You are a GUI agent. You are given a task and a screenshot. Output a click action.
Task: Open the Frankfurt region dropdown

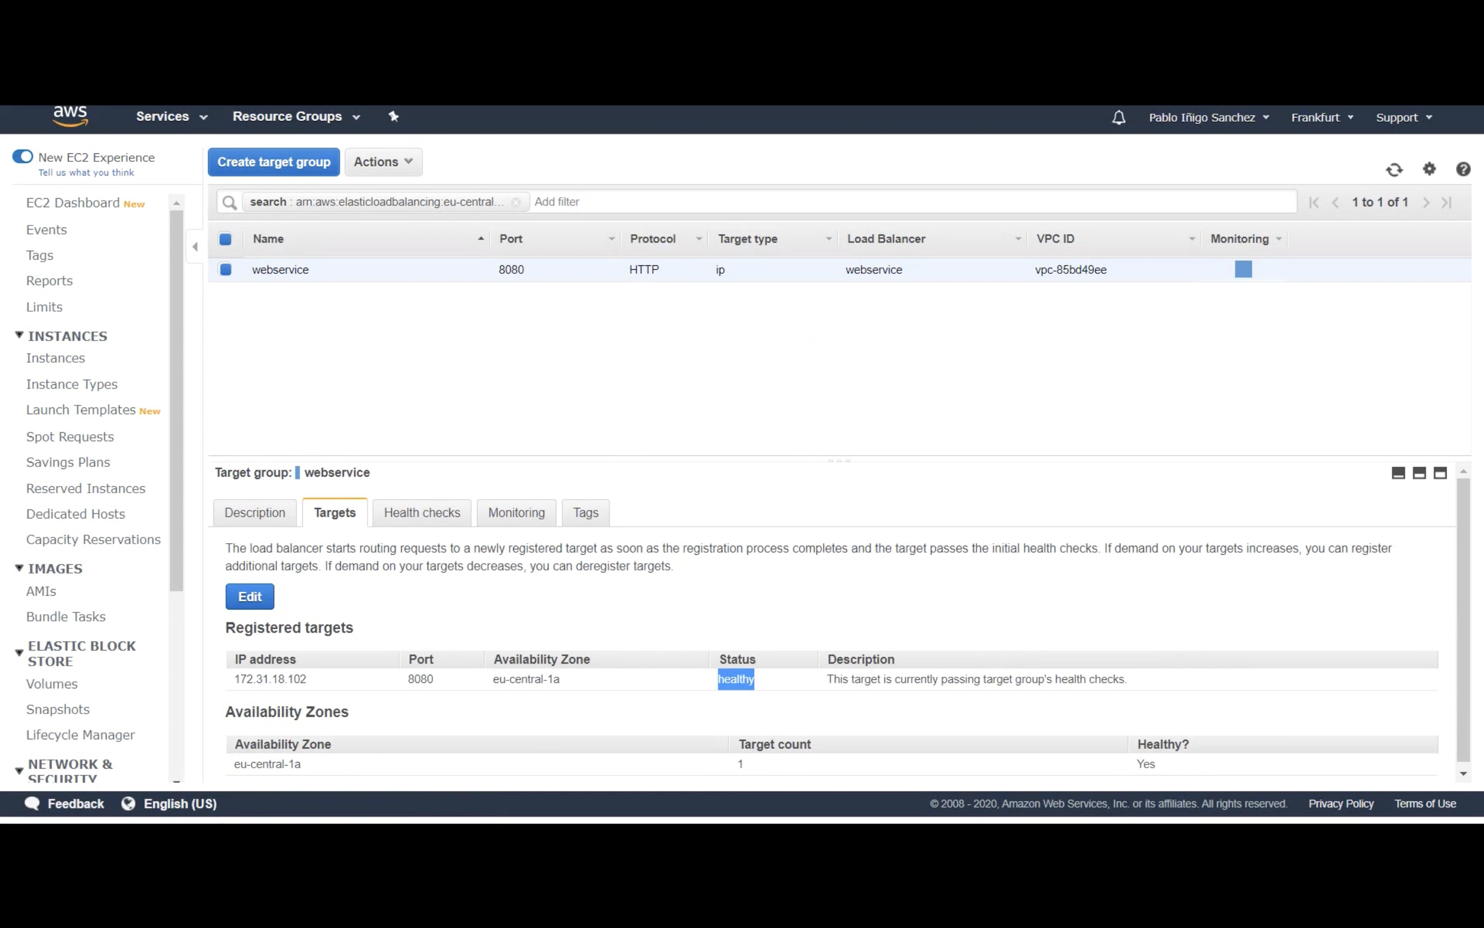1322,117
